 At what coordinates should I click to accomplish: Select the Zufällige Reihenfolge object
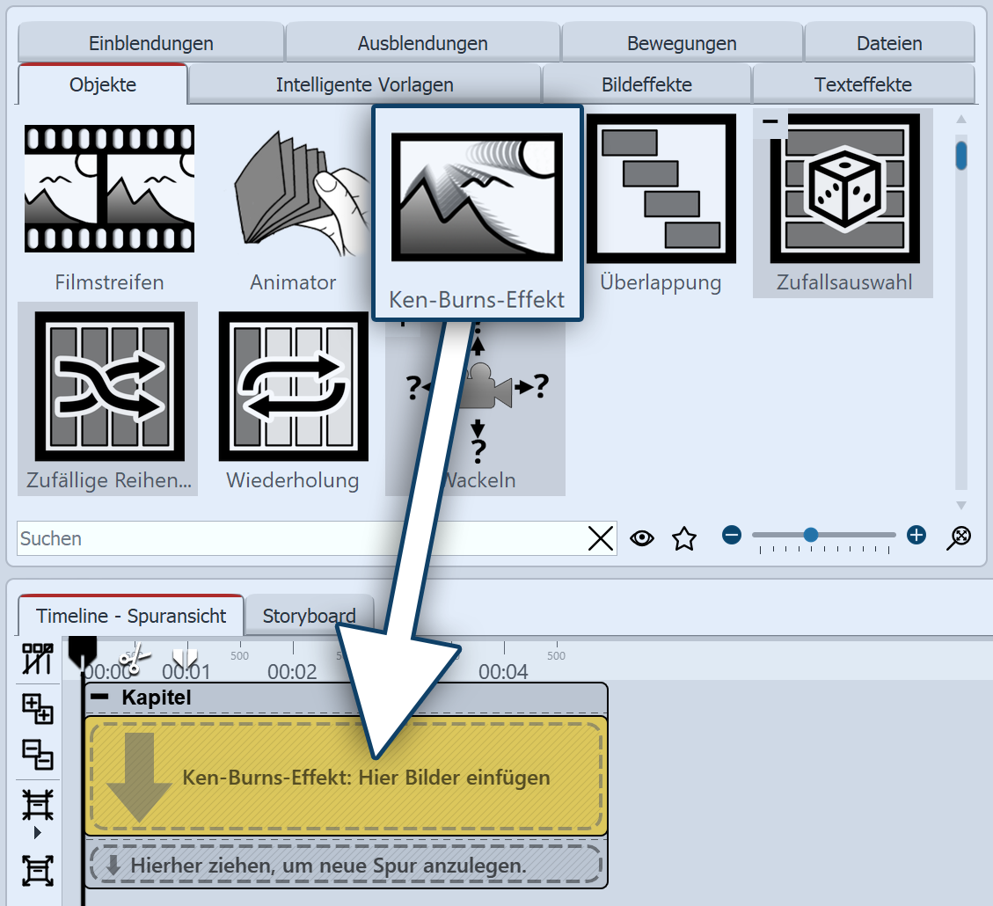[107, 387]
